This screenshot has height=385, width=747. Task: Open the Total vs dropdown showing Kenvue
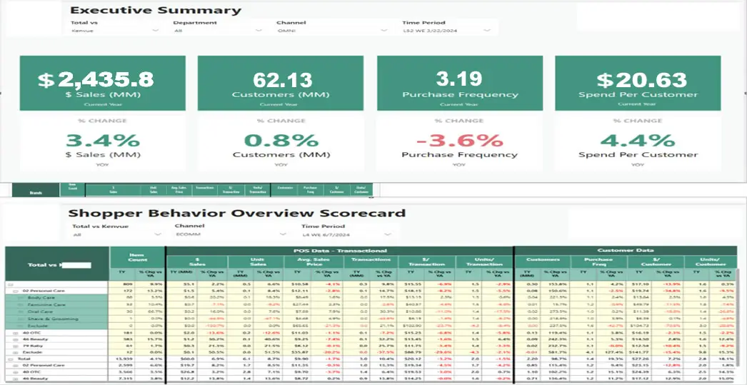pos(114,31)
